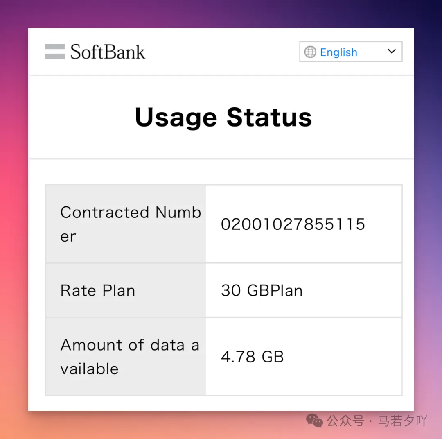Expand the language dropdown arrow
Screen dimensions: 442x439
pos(392,52)
